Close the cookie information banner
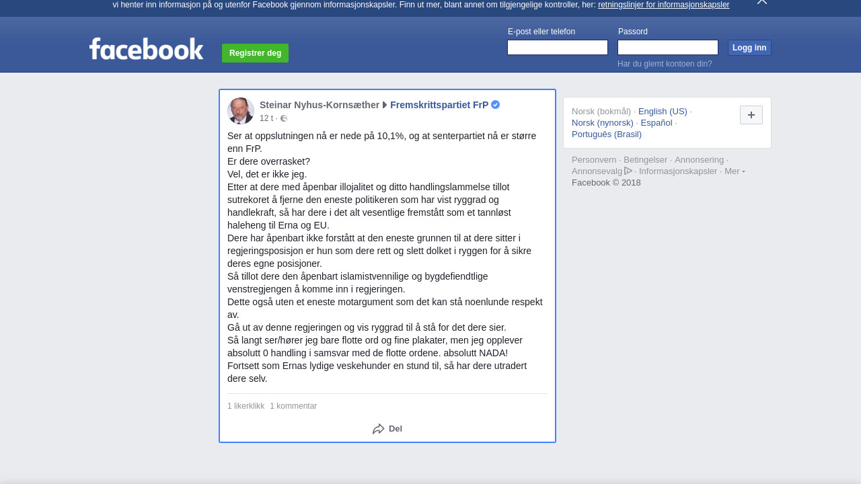 [x=761, y=2]
